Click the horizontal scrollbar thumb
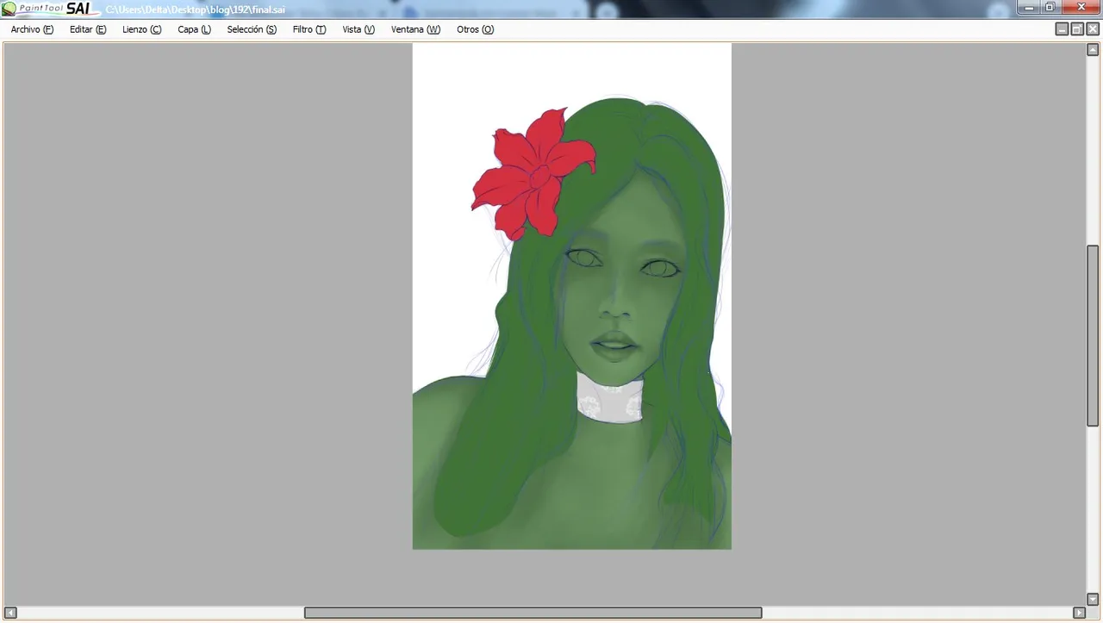This screenshot has width=1103, height=623. (x=533, y=613)
